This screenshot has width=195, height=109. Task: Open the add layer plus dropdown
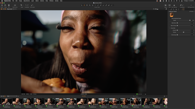pos(16,9)
